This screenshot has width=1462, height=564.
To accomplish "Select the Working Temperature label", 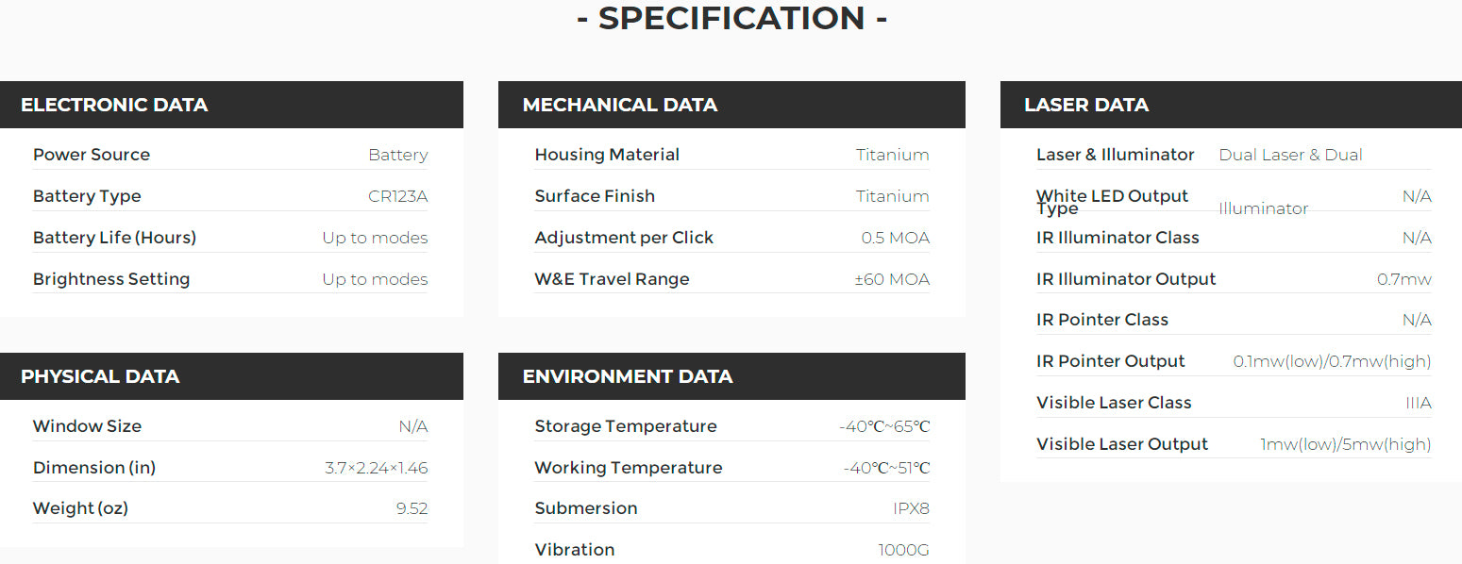I will point(629,468).
